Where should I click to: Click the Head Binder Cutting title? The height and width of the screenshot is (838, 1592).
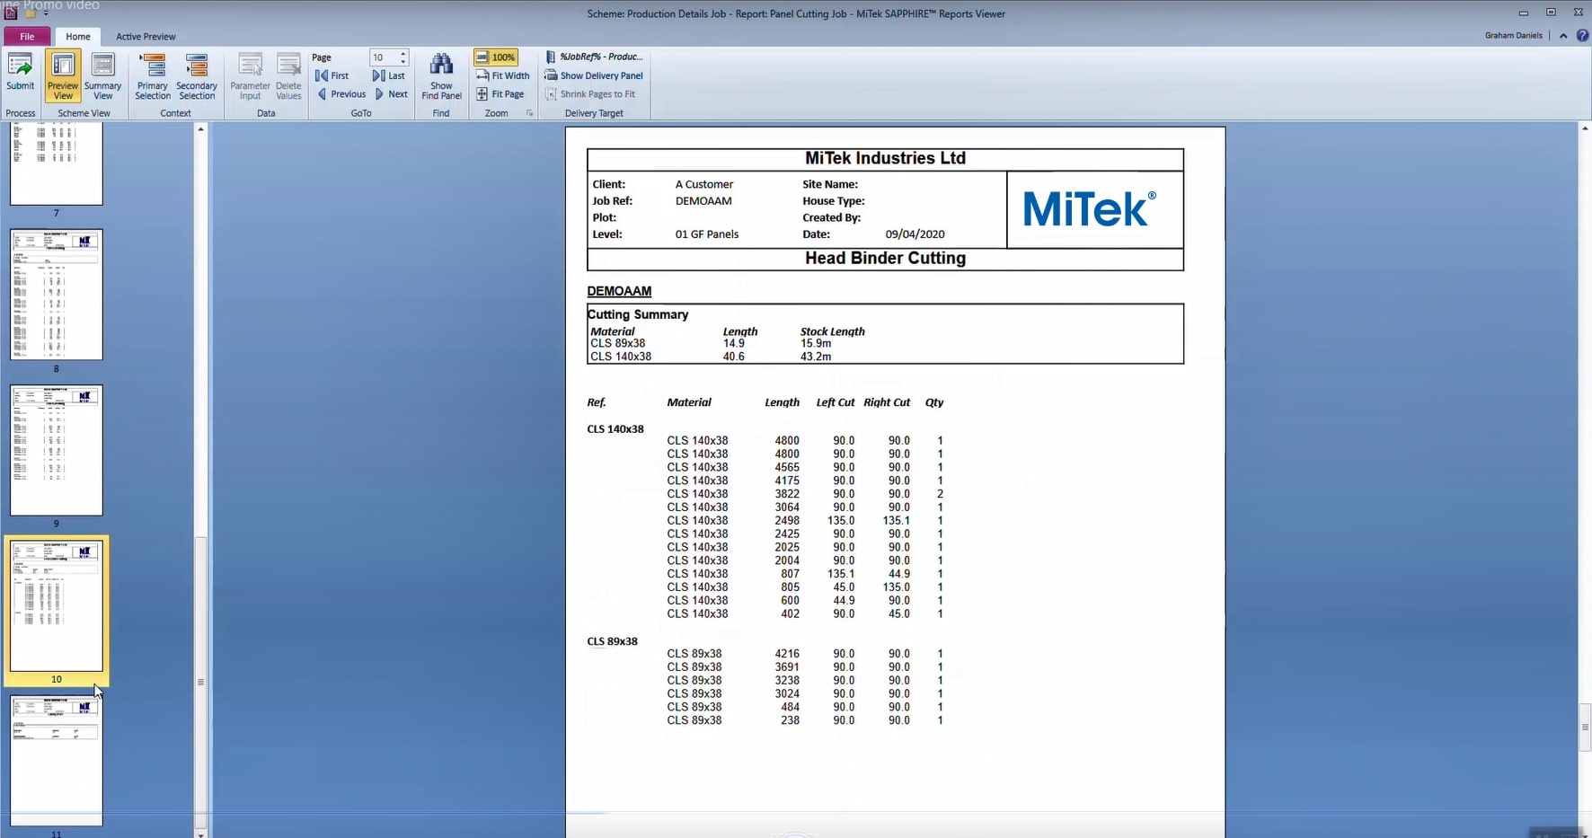click(x=885, y=259)
